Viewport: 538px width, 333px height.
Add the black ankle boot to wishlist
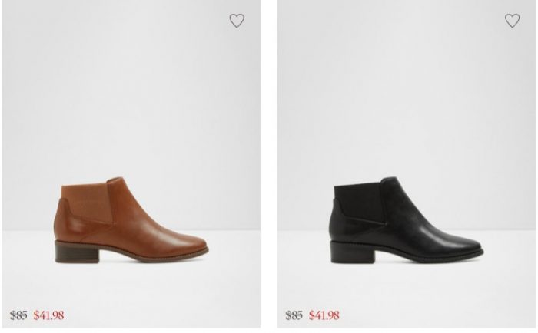coord(512,21)
